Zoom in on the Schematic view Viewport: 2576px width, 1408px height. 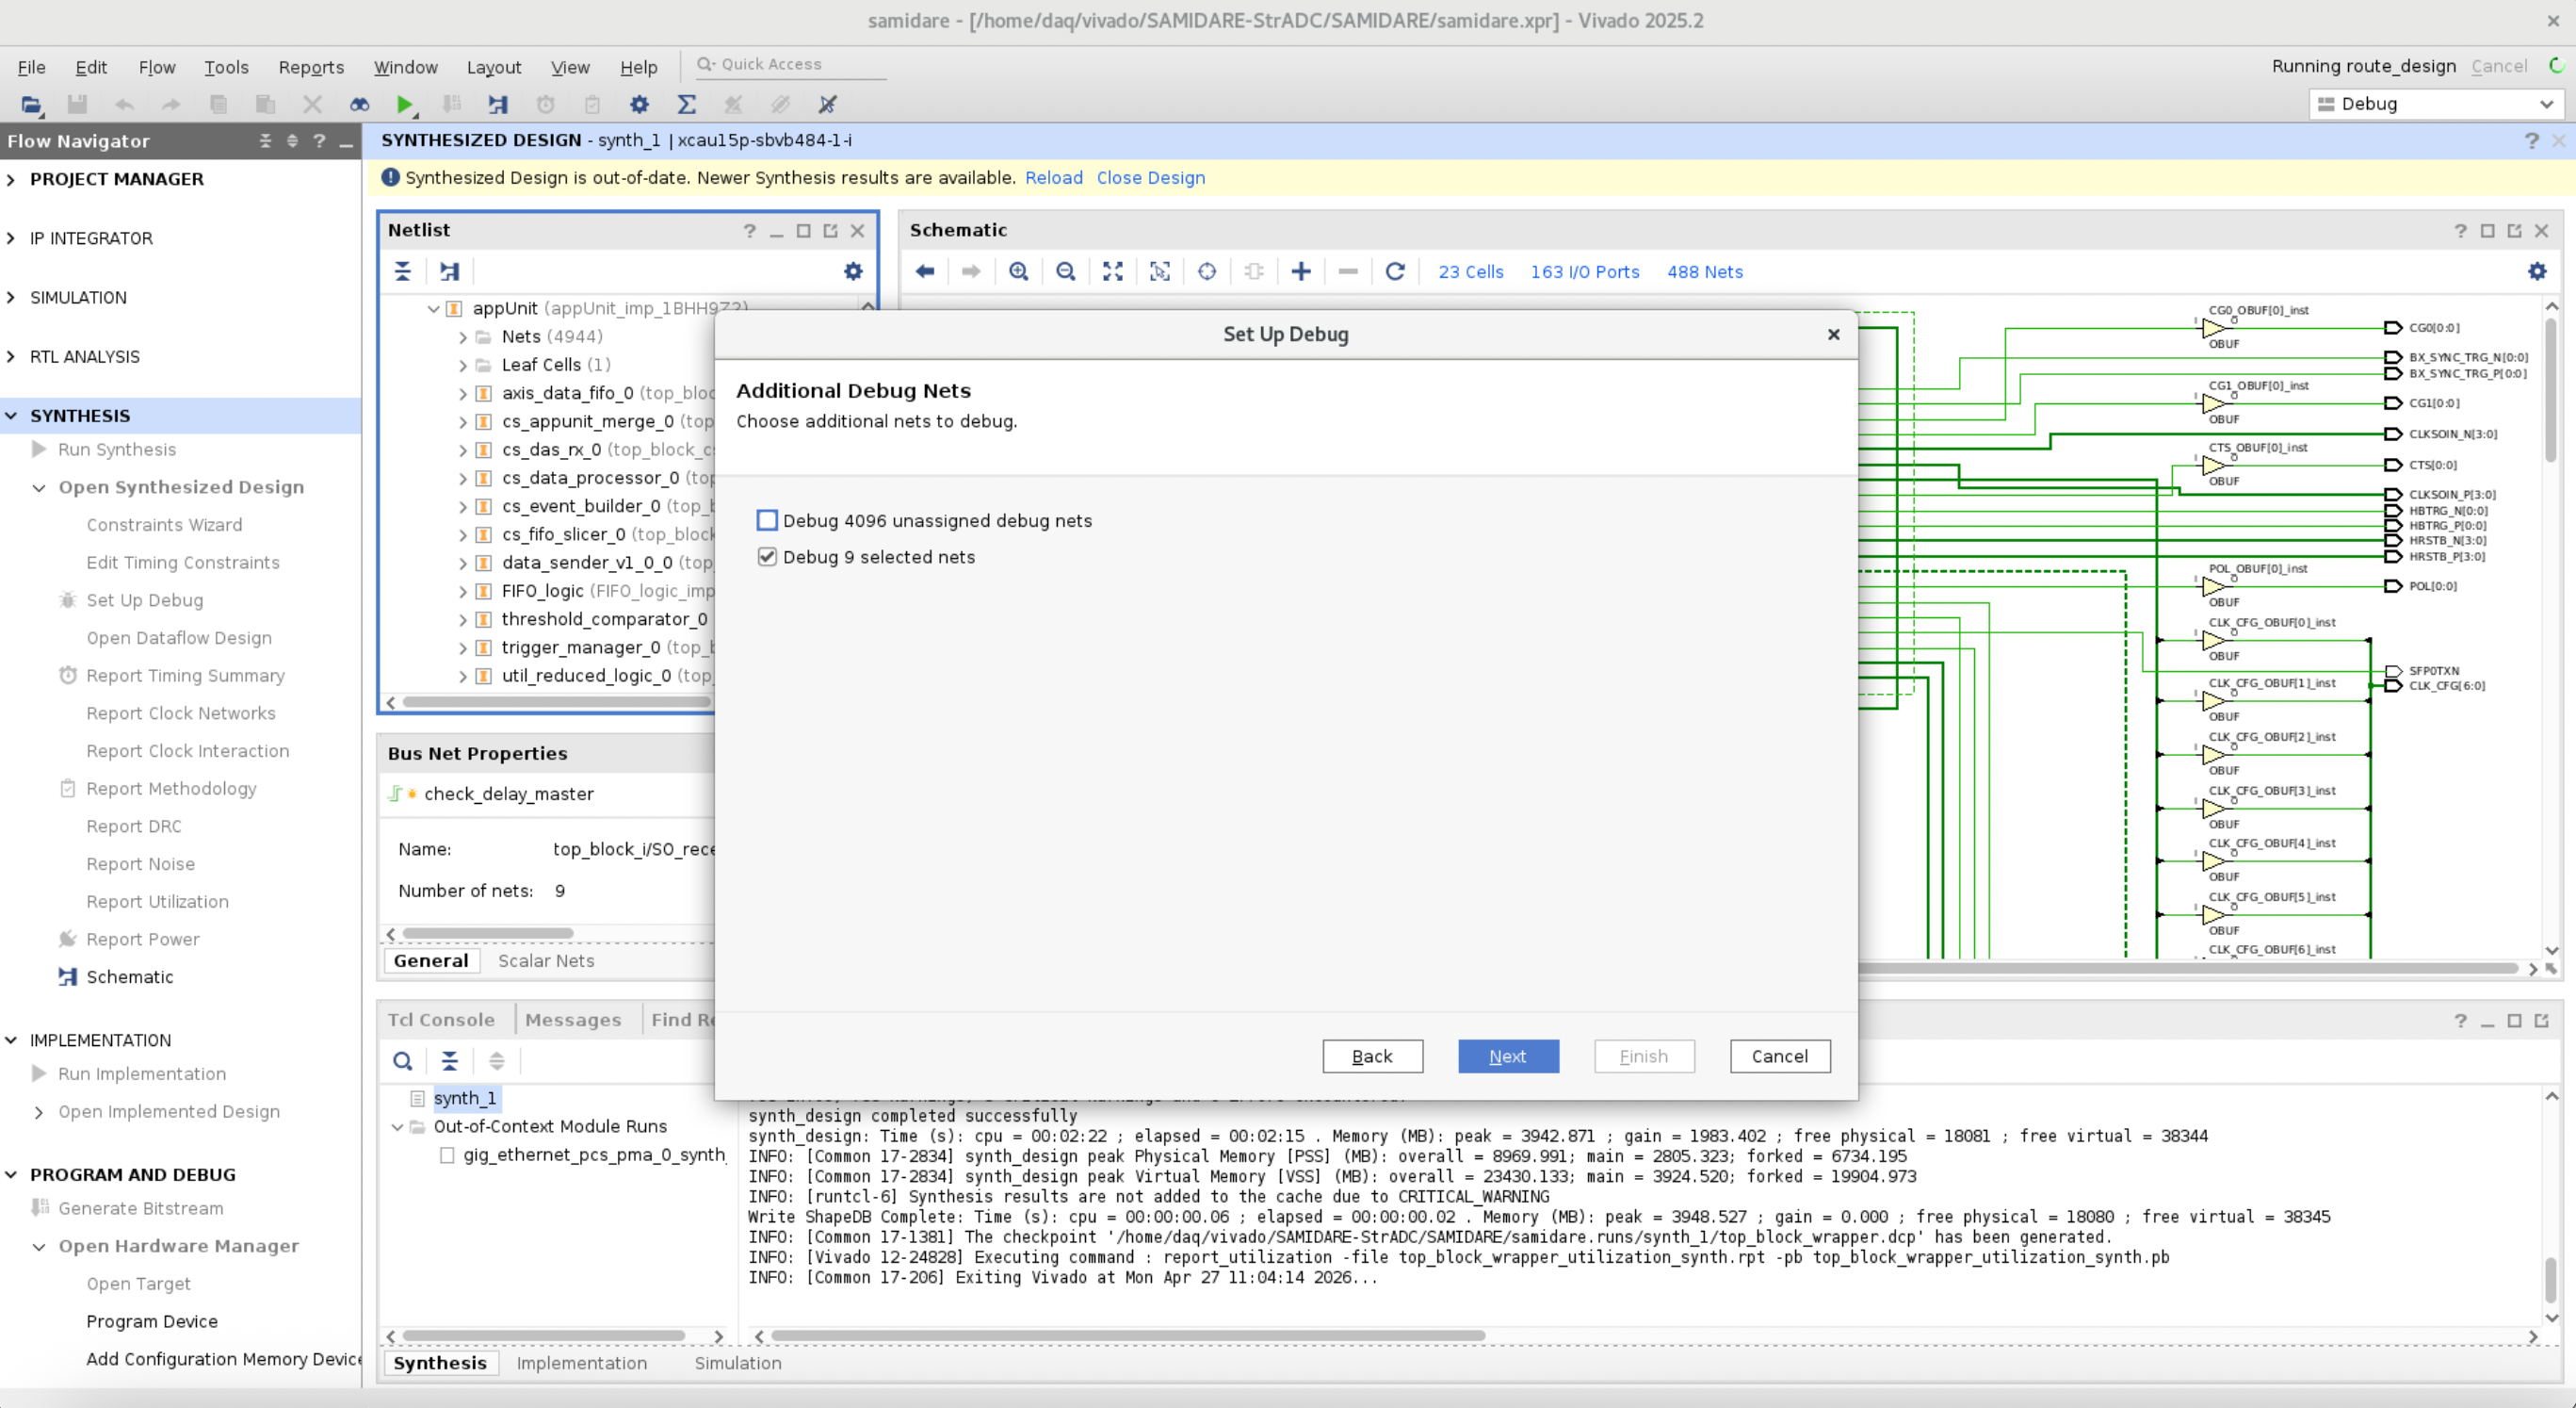(x=1018, y=271)
